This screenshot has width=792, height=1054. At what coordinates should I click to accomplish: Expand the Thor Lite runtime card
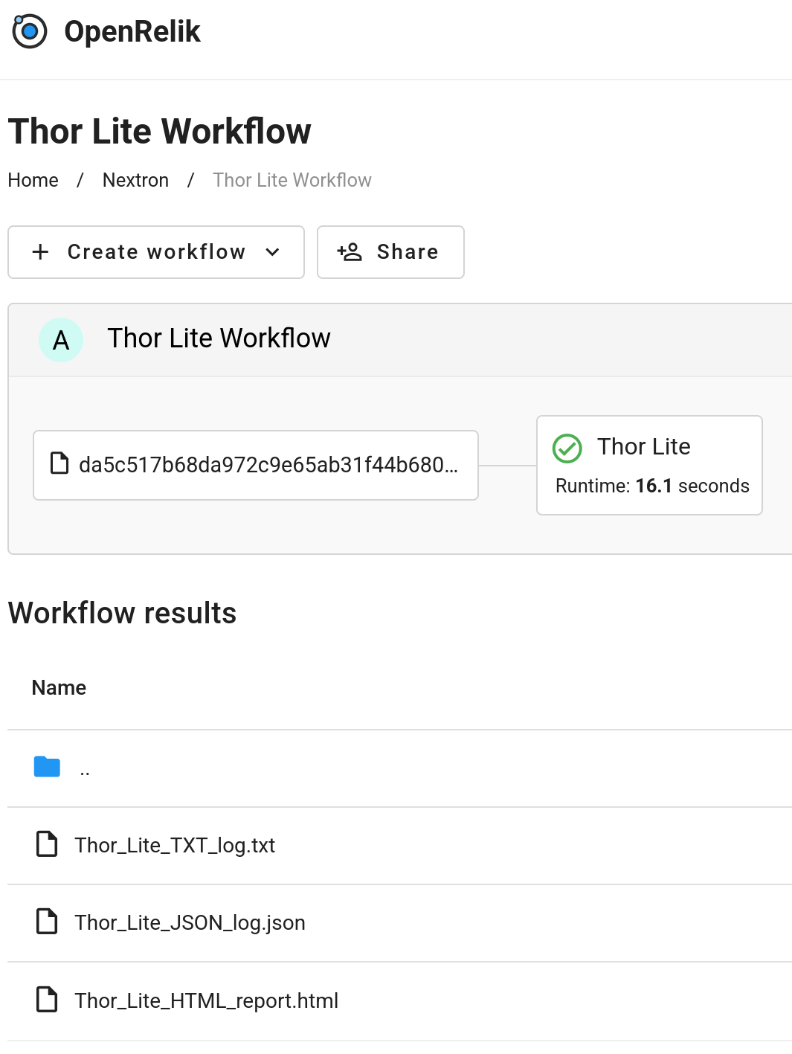point(648,465)
